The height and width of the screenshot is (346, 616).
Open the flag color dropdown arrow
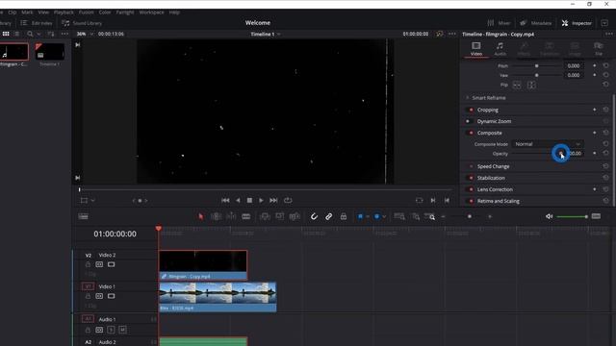click(368, 216)
